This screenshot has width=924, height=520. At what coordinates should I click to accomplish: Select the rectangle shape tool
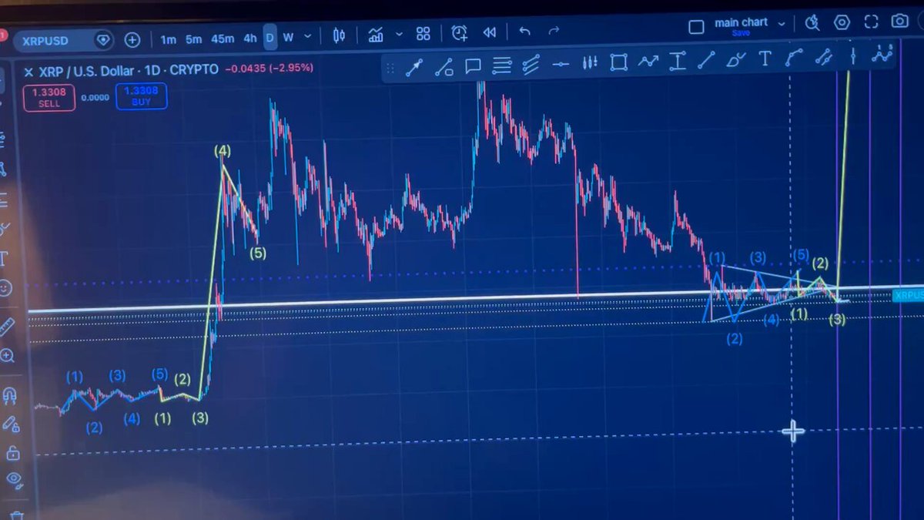pos(619,62)
